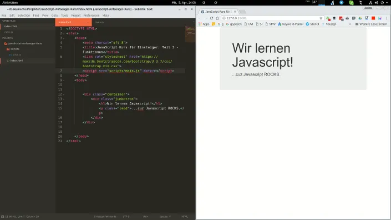Fold the jumbotron div at line 13

pos(64,99)
